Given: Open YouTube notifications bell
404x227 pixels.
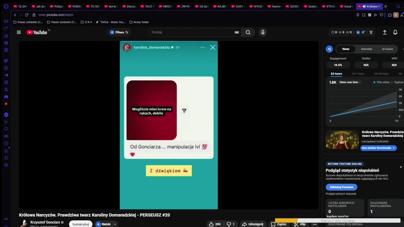Looking at the screenshot, I should pyautogui.click(x=395, y=32).
